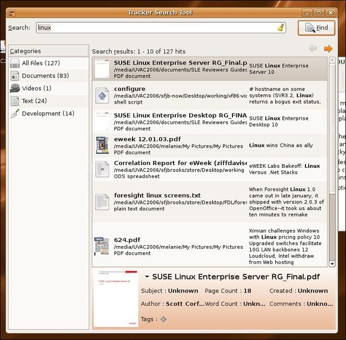Click the configure shell script icon
This screenshot has height=340, width=346.
tap(102, 96)
